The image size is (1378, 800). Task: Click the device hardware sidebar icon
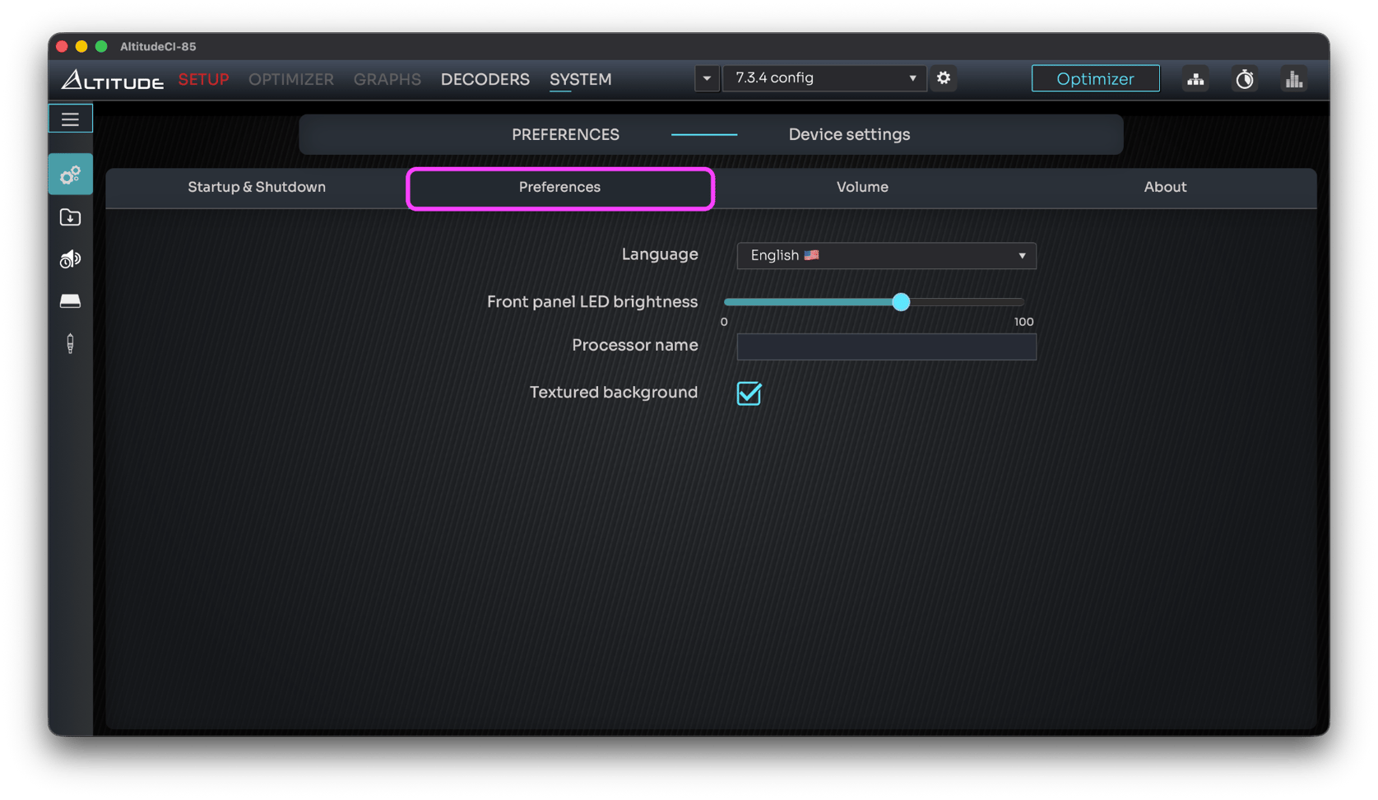(70, 301)
